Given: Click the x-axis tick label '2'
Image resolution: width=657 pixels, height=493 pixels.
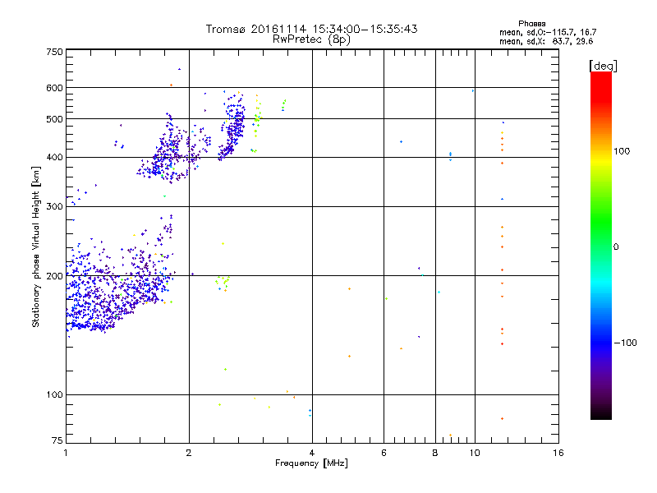Looking at the screenshot, I should [x=189, y=453].
